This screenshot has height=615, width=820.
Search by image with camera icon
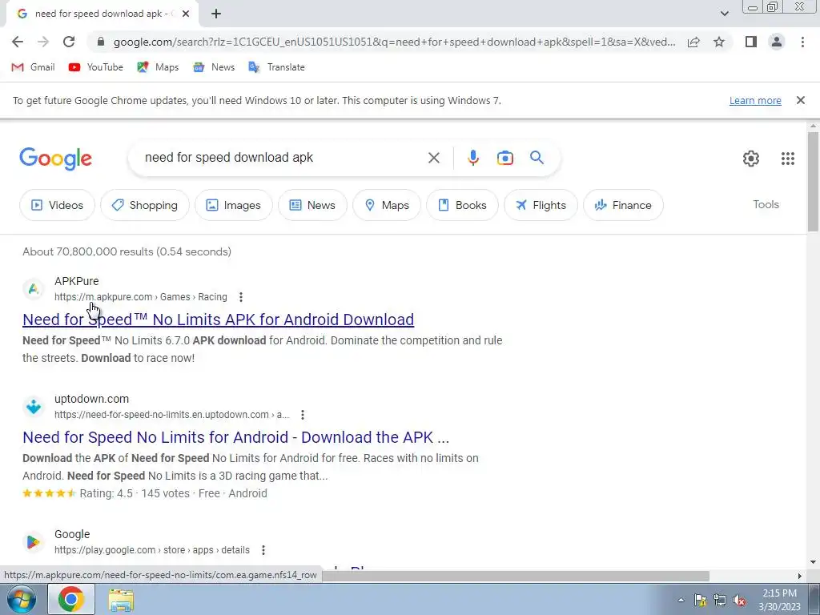pos(504,158)
